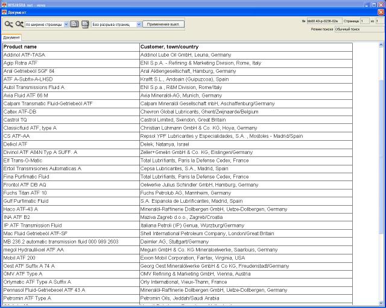Click 'Daimler AG, Stuttgart/Germany' cell
Image resolution: width=386 pixels, height=308 pixels.
[246, 242]
